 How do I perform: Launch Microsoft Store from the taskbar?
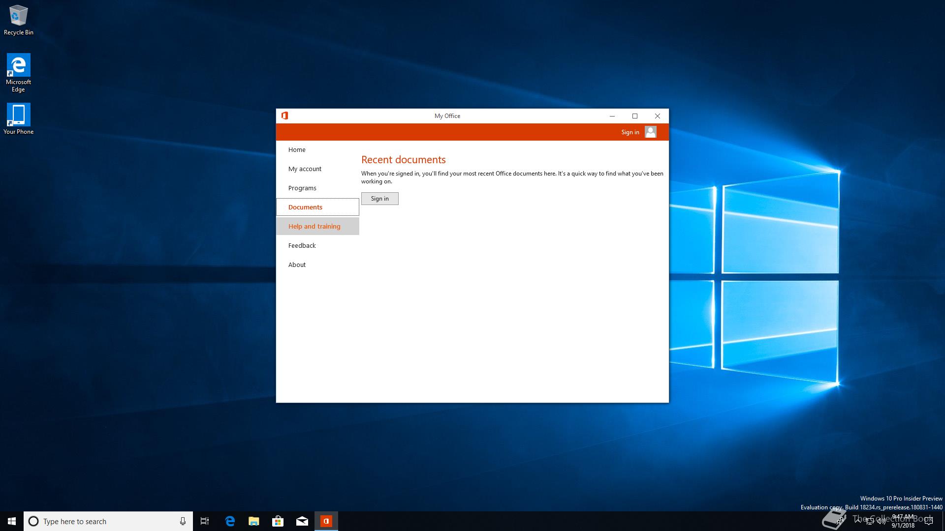(278, 521)
